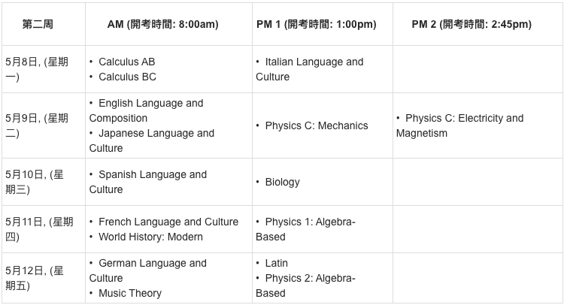Viewport: 564px width, 305px height.
Task: Click the Latin exam entry
Action: (276, 264)
